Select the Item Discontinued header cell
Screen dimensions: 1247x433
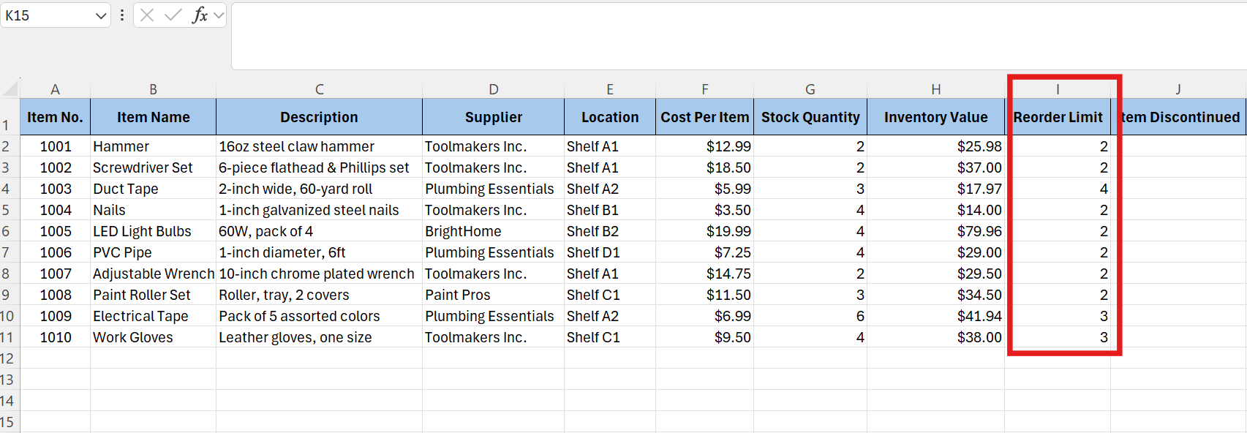pos(1178,117)
